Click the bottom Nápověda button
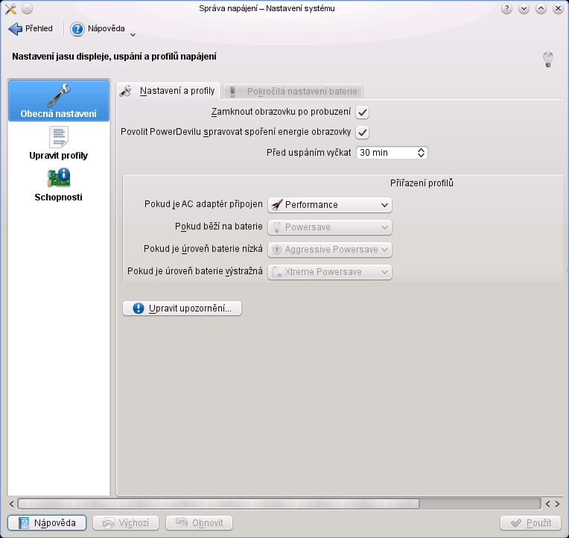This screenshot has width=569, height=538. click(x=47, y=523)
